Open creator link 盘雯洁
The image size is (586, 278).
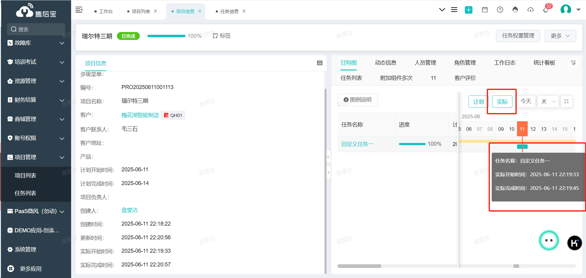point(129,210)
